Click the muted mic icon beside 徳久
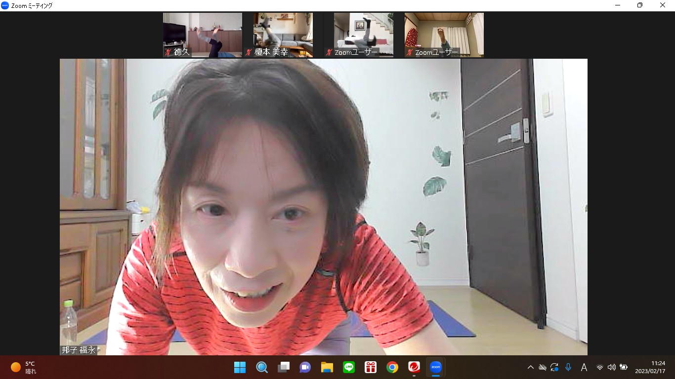This screenshot has width=675, height=379. [x=169, y=52]
